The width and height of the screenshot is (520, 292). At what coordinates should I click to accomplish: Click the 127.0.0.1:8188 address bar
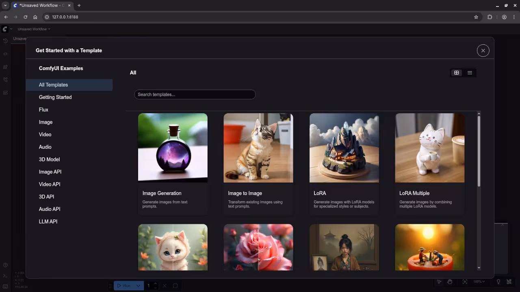[x=261, y=17]
